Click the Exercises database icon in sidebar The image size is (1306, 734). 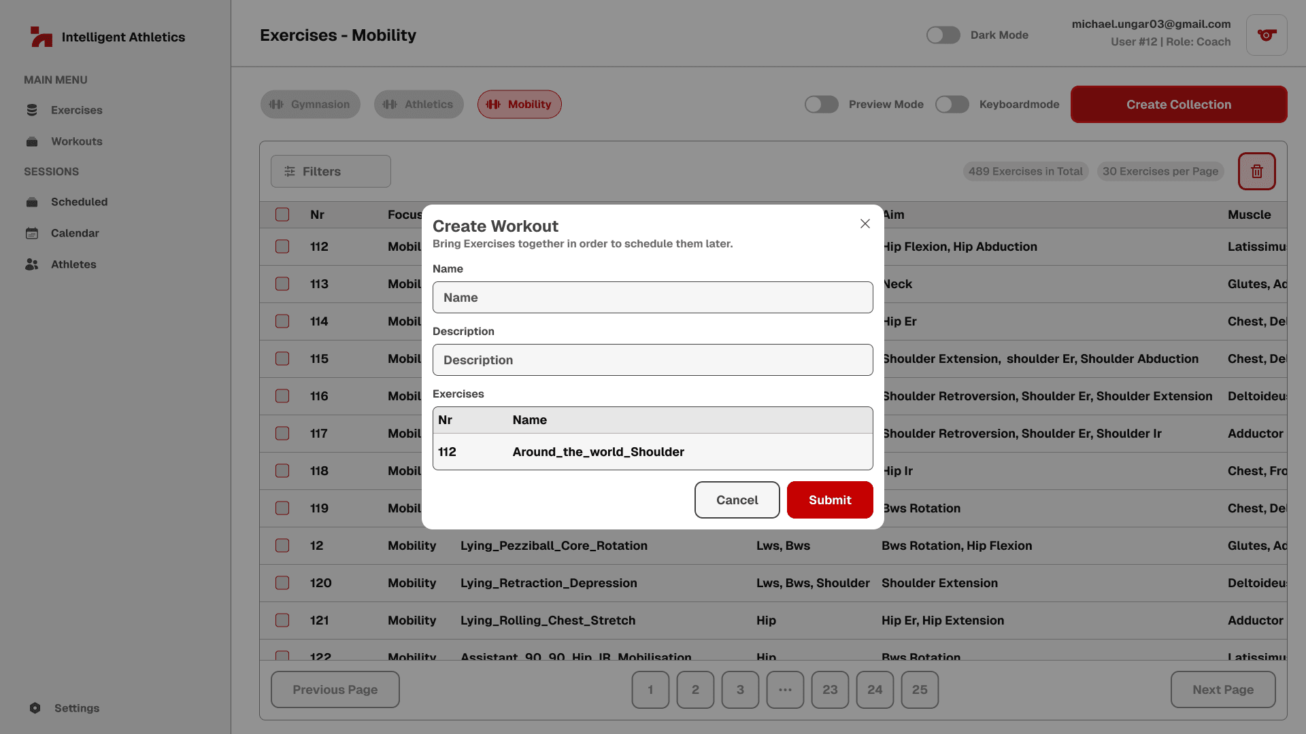pyautogui.click(x=32, y=110)
